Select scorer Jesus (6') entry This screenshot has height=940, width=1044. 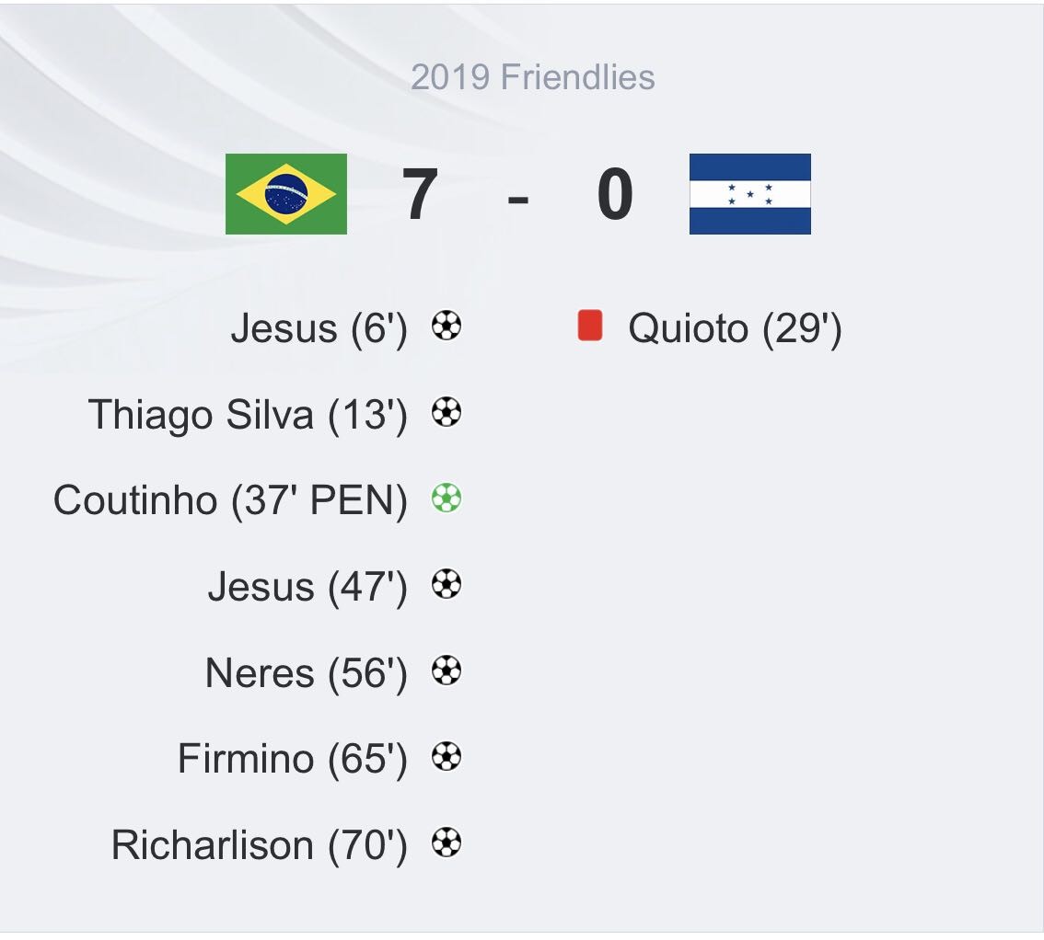click(319, 328)
